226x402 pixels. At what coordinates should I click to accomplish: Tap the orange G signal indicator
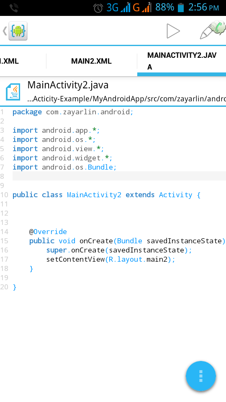pos(142,8)
